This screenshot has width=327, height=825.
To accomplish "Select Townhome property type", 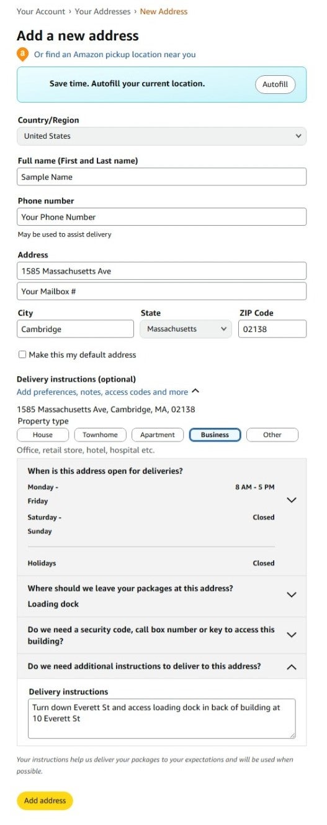I will (x=100, y=435).
